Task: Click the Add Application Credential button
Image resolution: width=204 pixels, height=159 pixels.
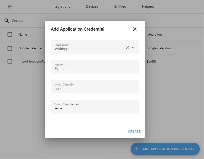Action: click(x=165, y=149)
